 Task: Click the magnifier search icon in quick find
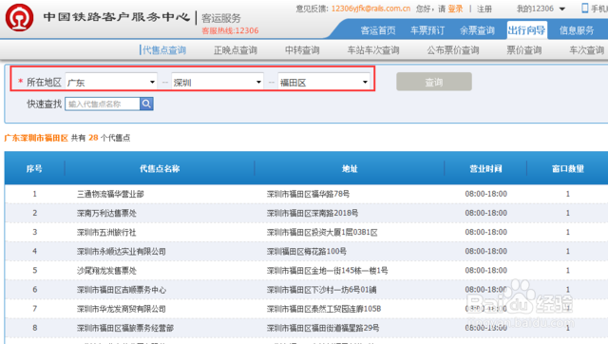[x=146, y=104]
